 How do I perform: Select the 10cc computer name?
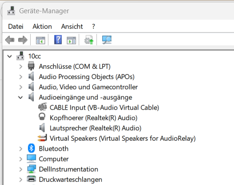pos(35,56)
